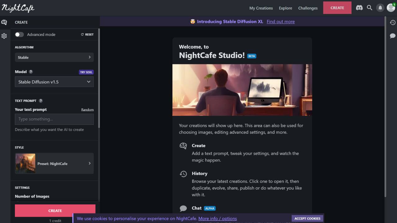Click the TRY SDXL badge
This screenshot has height=223, width=397.
click(86, 72)
